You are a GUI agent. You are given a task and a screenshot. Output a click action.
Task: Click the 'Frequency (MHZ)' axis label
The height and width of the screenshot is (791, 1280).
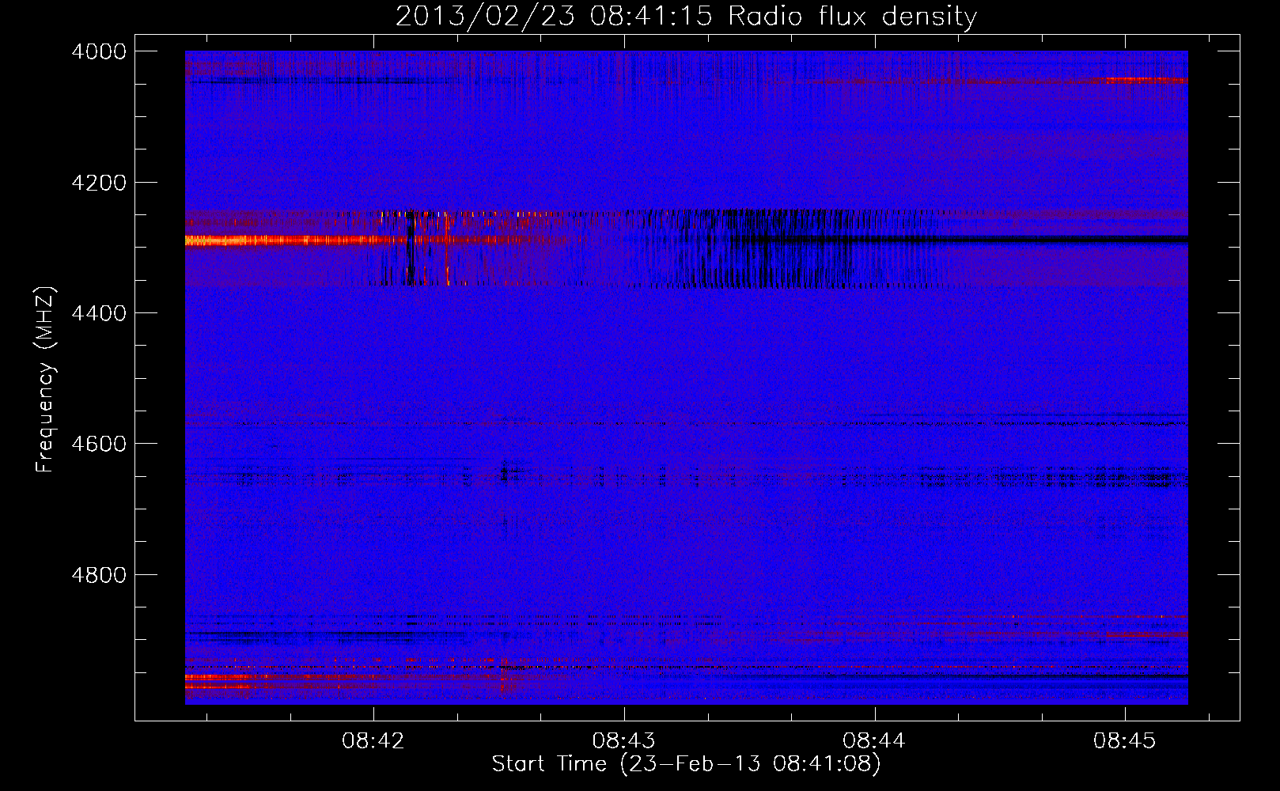coord(46,380)
